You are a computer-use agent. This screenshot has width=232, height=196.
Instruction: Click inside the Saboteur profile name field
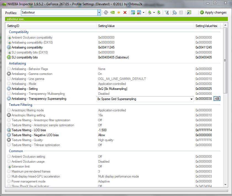pyautogui.click(x=59, y=13)
